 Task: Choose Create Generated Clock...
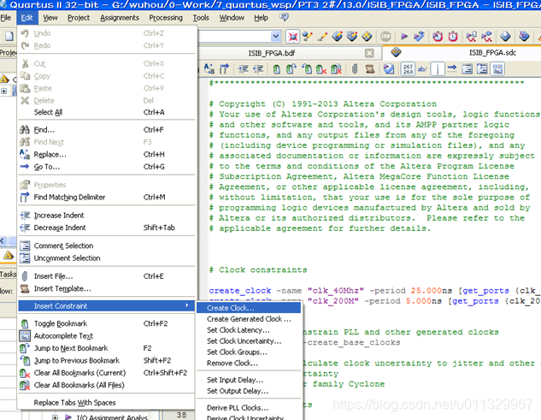(x=249, y=319)
